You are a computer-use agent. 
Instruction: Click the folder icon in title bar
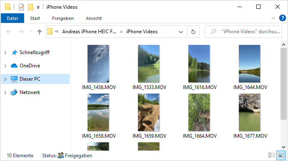(8, 7)
